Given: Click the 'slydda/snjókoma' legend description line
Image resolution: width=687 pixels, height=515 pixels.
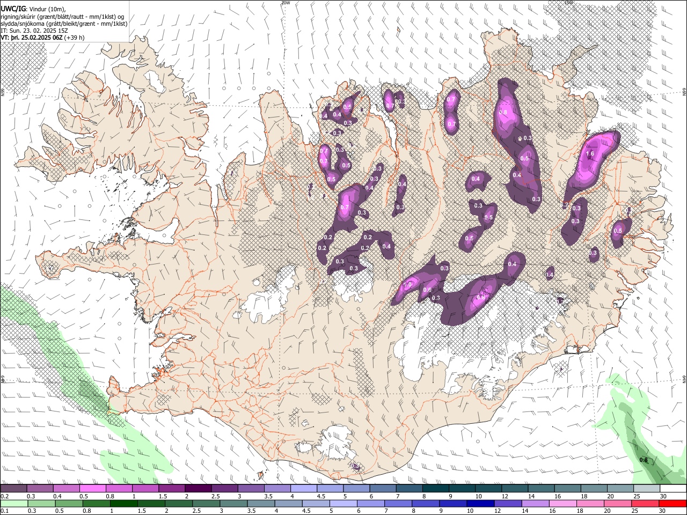Looking at the screenshot, I should 64,24.
